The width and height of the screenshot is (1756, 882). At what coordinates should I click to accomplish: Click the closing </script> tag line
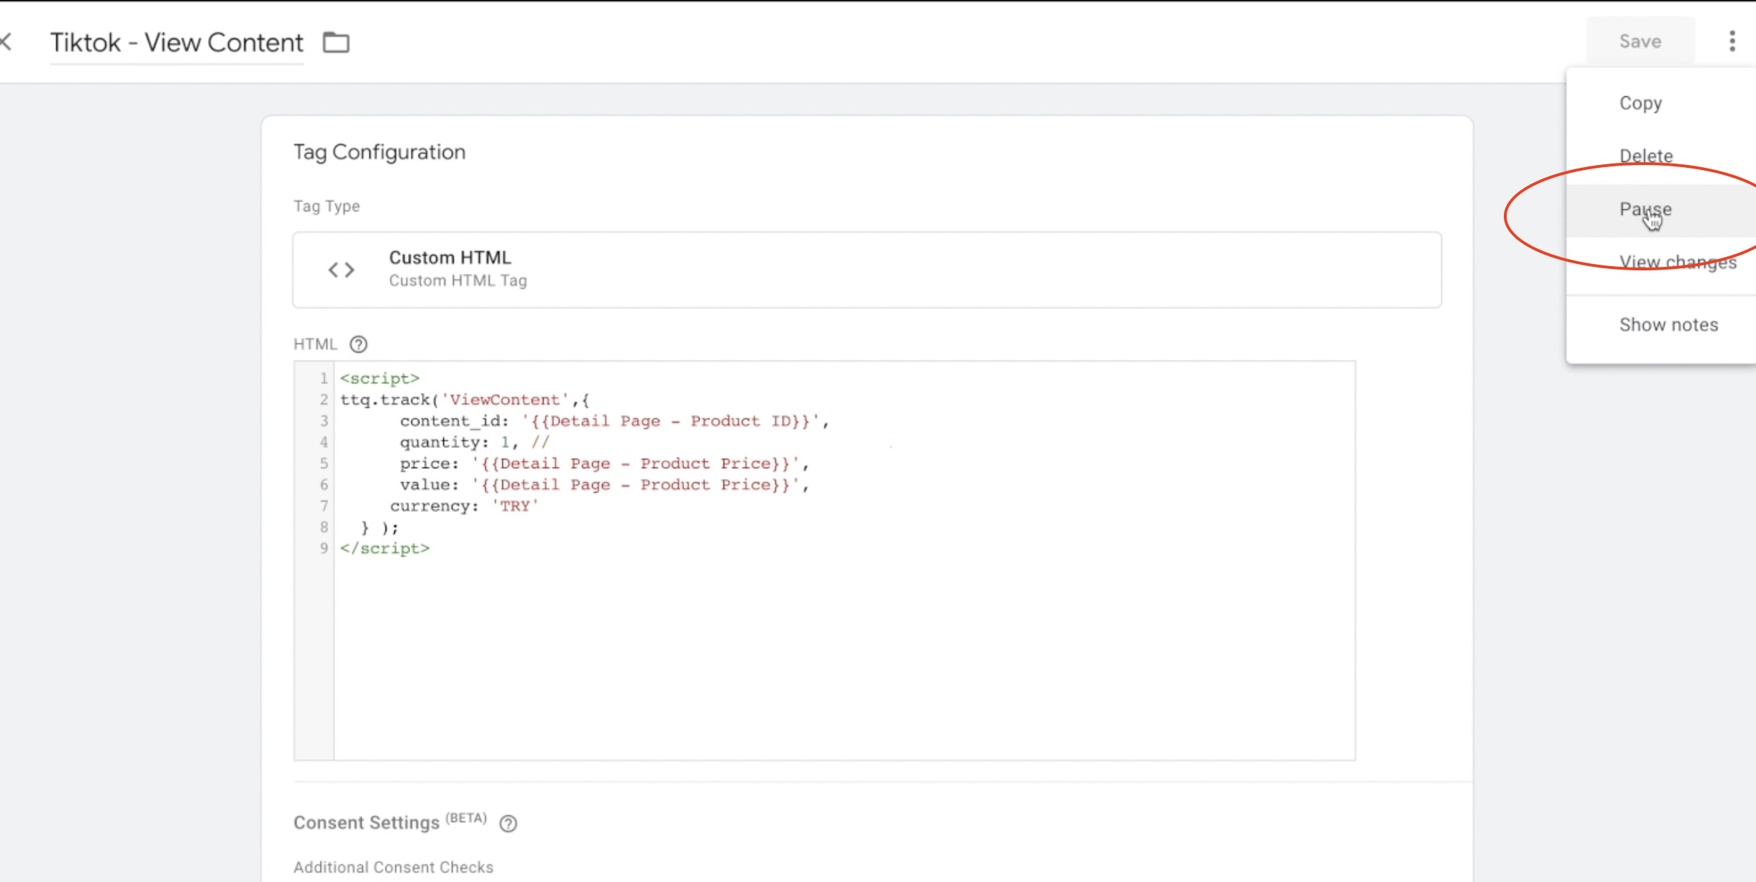click(385, 548)
